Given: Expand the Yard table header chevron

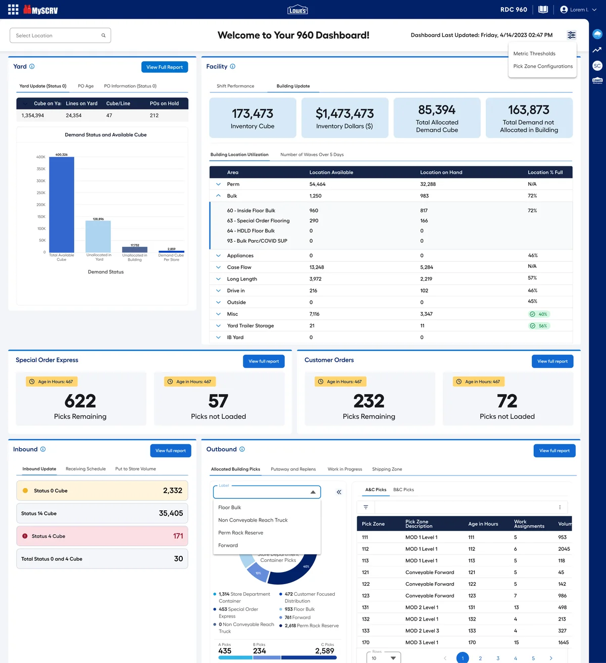Looking at the screenshot, I should 25,104.
